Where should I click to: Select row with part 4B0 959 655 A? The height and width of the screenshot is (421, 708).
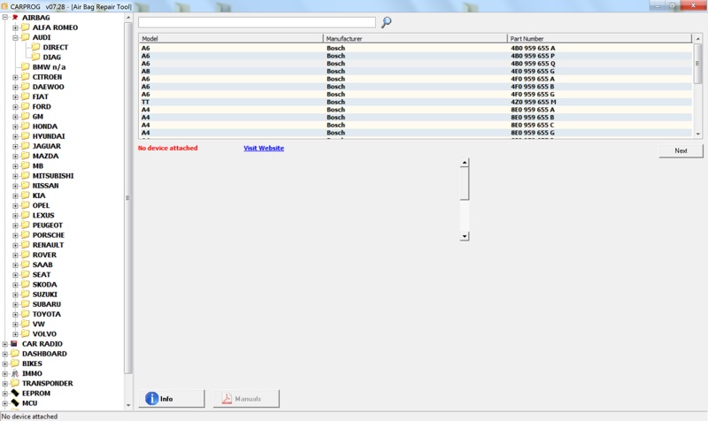click(415, 48)
